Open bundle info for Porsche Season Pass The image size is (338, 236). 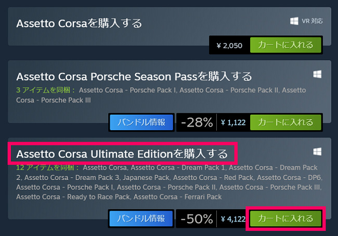tap(141, 122)
